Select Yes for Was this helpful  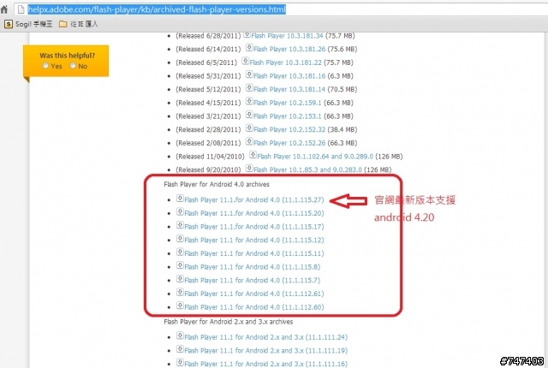(45, 66)
